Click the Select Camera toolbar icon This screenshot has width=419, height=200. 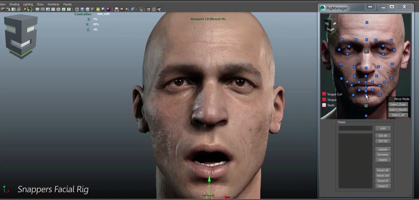click(x=2, y=9)
